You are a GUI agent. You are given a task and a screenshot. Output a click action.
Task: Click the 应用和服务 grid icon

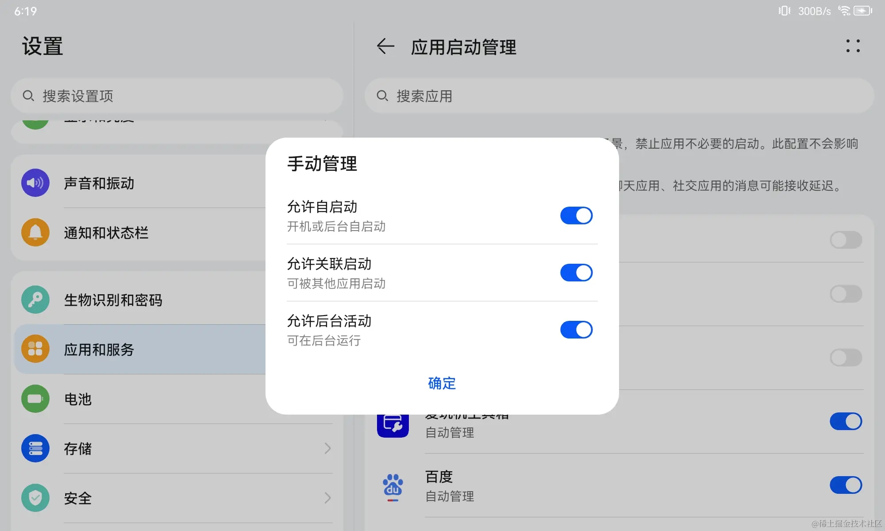pos(35,349)
